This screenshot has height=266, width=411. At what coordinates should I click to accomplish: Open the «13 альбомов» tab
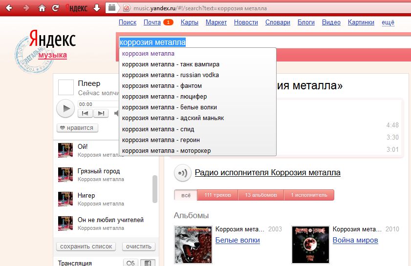(x=261, y=195)
